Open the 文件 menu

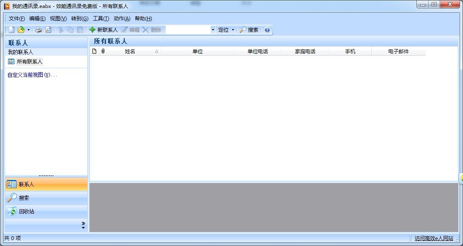17,19
